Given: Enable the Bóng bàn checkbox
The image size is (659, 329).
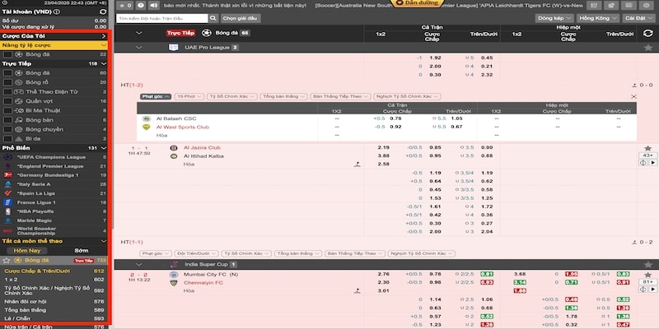Looking at the screenshot, I should [x=7, y=119].
